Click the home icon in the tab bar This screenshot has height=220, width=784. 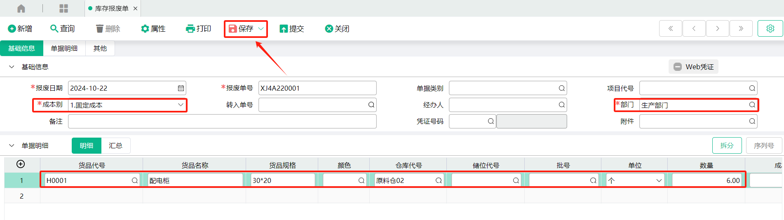[x=21, y=8]
